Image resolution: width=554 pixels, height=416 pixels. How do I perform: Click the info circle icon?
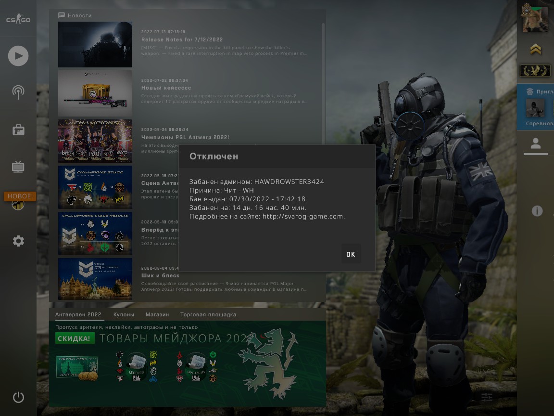537,211
